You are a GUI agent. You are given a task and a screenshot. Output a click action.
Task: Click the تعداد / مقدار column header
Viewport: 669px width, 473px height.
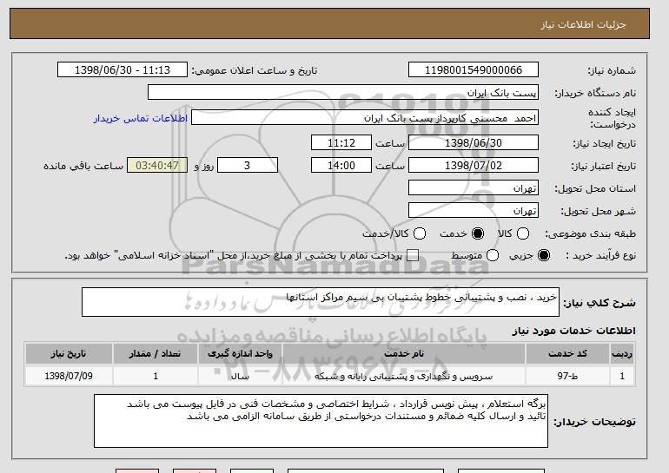point(156,354)
